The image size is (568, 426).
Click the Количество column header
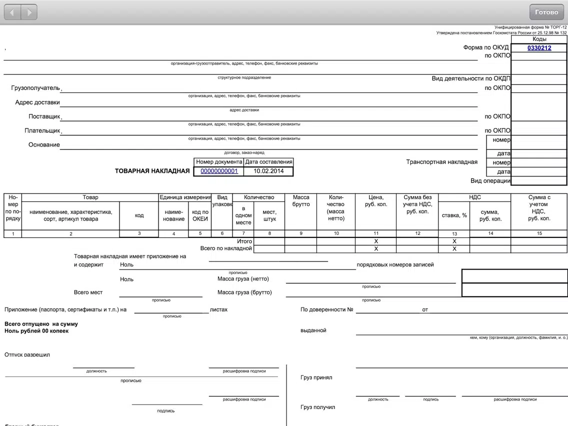click(258, 197)
